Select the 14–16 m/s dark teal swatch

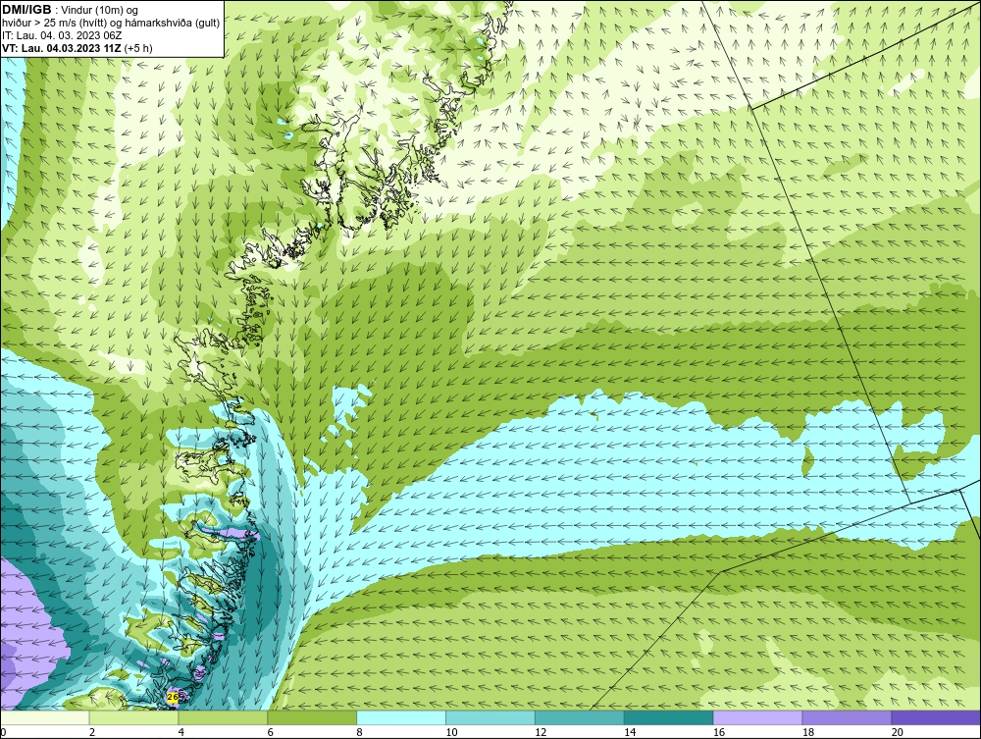[669, 717]
